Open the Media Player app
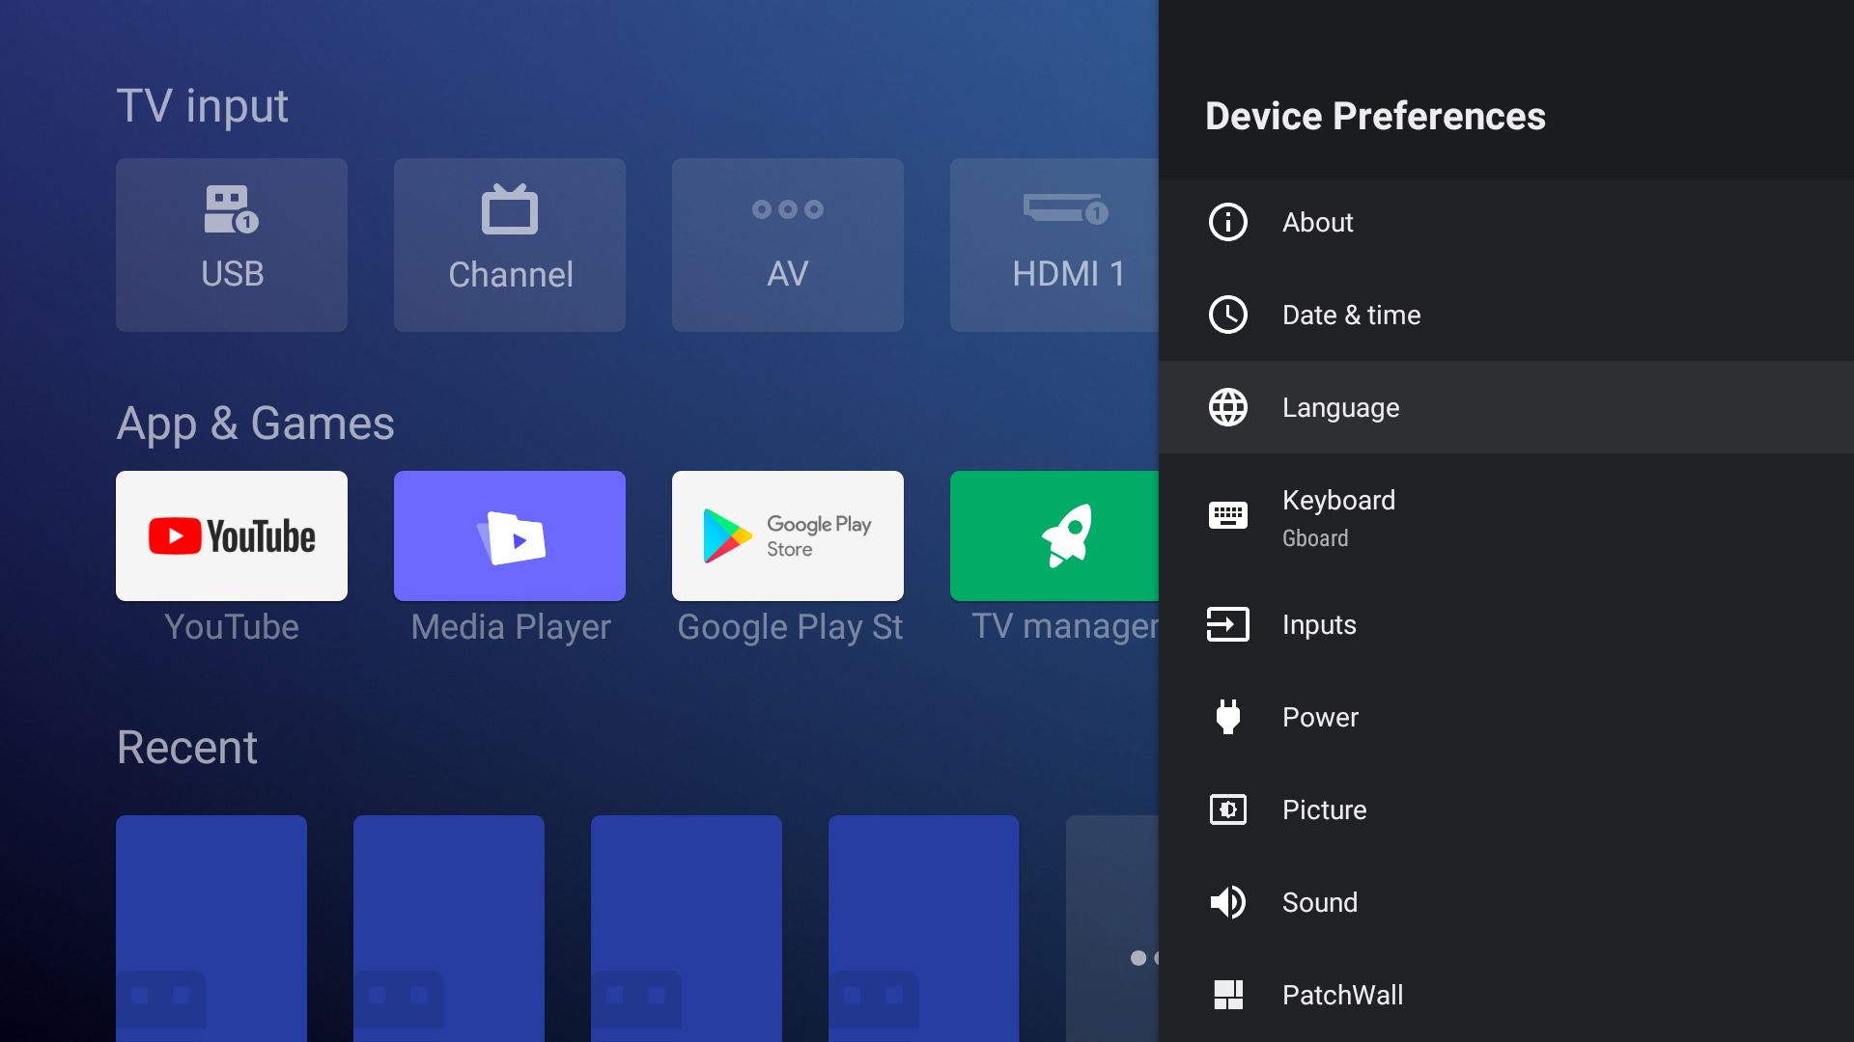Screen dimensions: 1854x1042 click(510, 536)
